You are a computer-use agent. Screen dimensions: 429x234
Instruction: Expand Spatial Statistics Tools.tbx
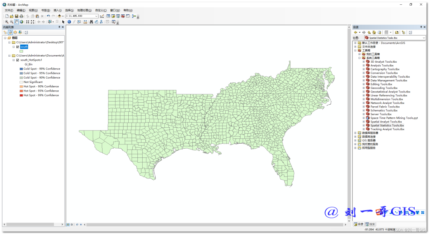(363, 125)
